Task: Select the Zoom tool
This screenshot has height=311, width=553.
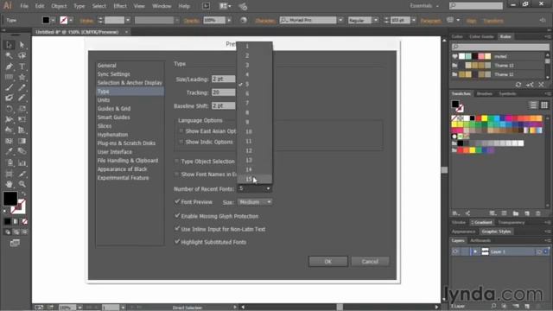Action: point(22,184)
